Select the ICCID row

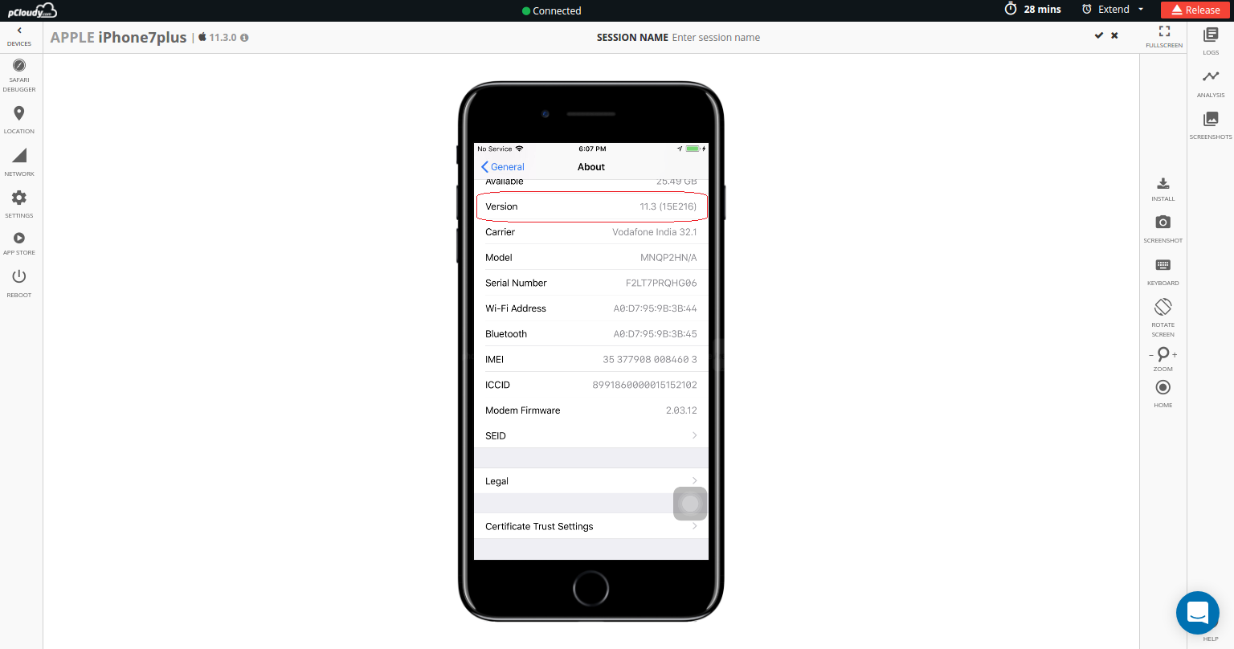point(591,385)
